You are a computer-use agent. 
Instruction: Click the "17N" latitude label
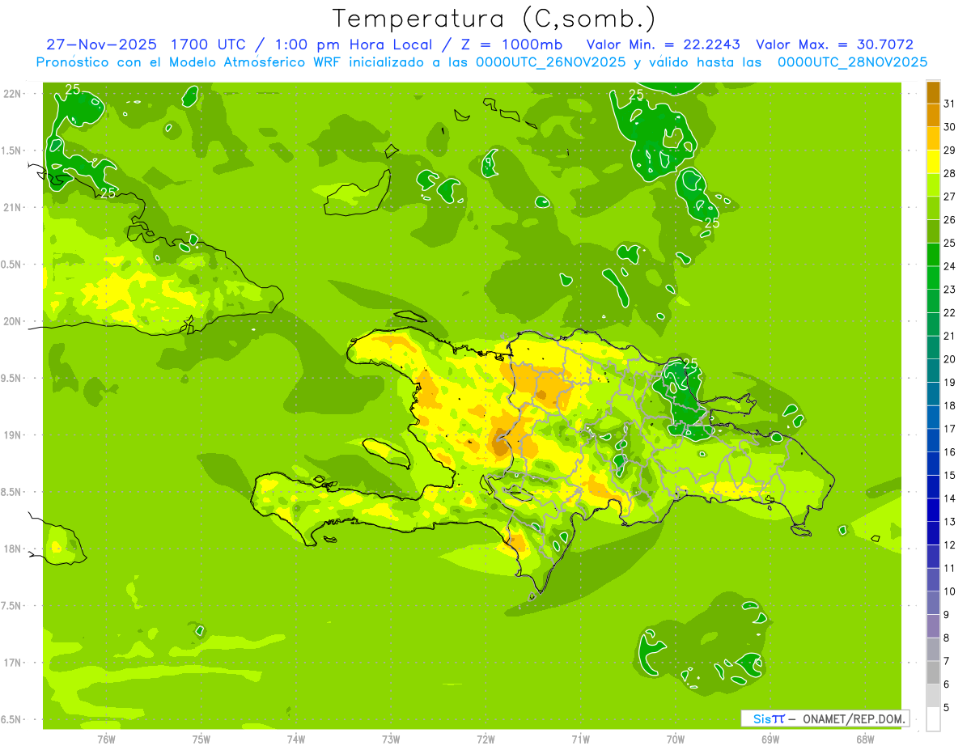pyautogui.click(x=11, y=663)
